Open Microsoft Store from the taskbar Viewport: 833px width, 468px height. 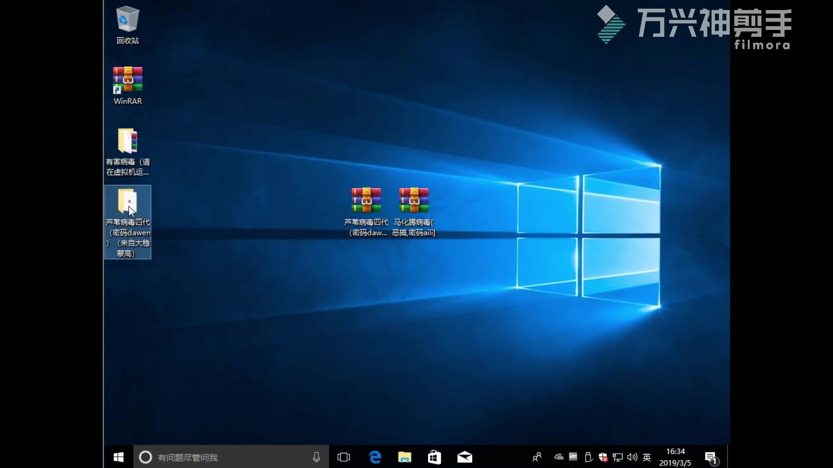434,457
